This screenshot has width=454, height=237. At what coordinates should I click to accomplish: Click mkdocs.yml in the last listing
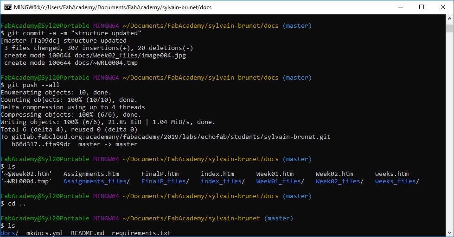(x=45, y=233)
